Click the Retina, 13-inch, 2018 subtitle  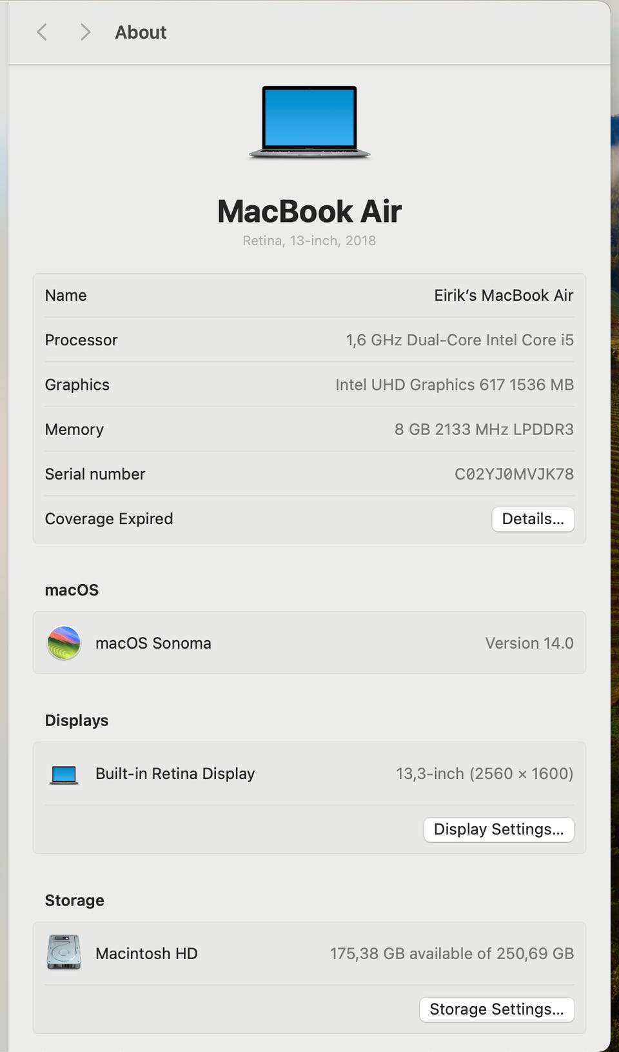[309, 241]
